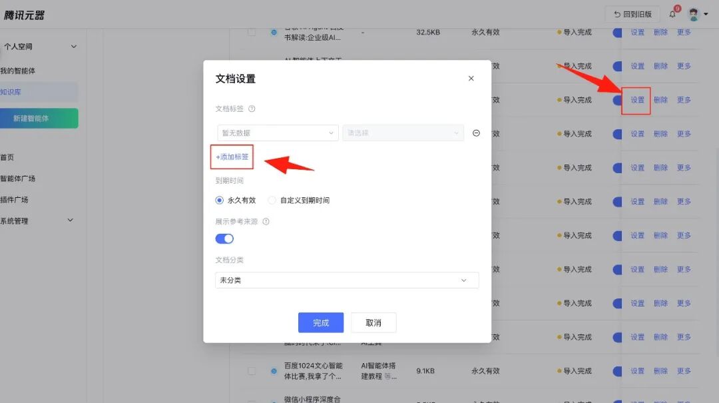Click the help icon beside 文档标签
The image size is (719, 403).
(252, 109)
